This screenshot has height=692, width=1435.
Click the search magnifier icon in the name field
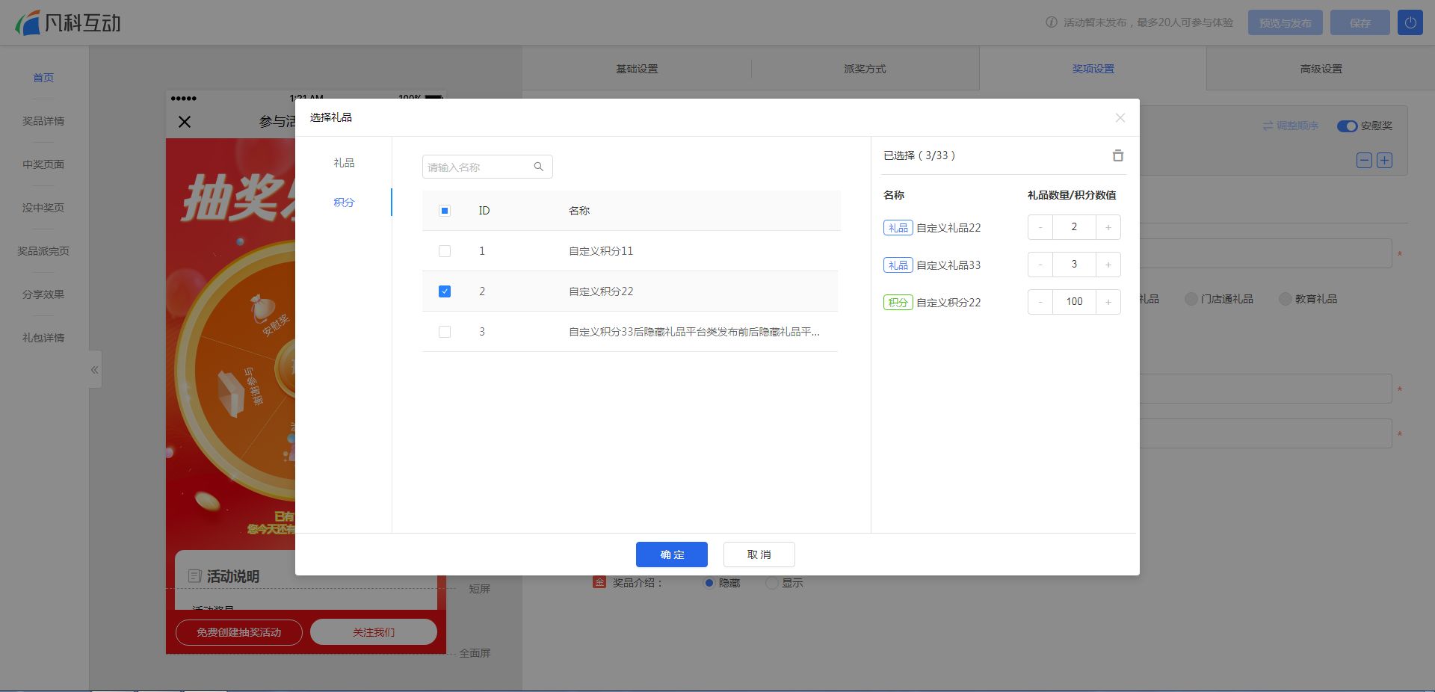[x=538, y=167]
